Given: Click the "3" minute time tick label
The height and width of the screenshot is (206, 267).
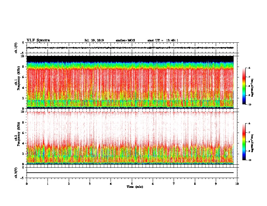Looking at the screenshot, I should point(90,184).
